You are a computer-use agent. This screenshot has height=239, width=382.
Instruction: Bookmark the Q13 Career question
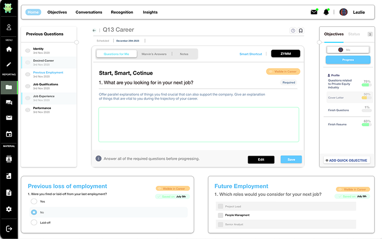coord(301,31)
